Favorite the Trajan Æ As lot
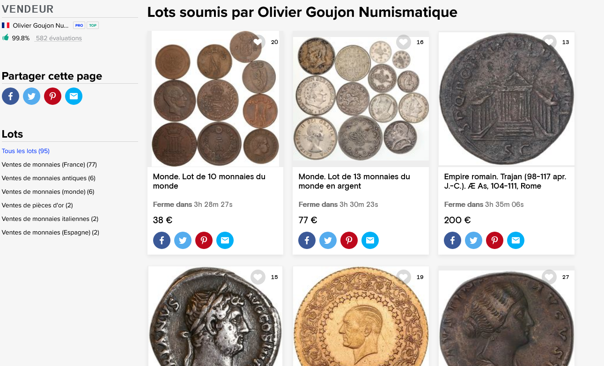604x366 pixels. click(549, 42)
